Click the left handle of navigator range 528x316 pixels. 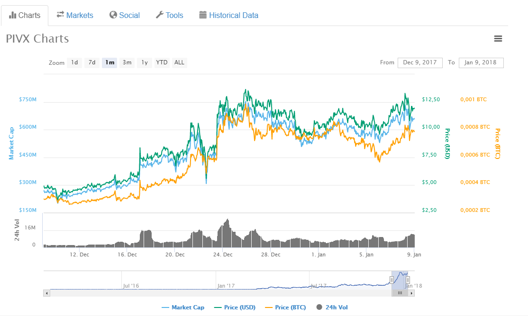(x=391, y=280)
